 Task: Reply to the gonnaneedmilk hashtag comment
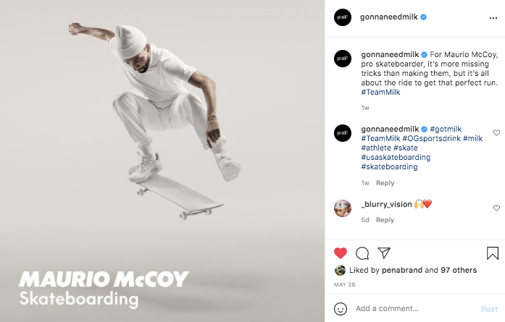coord(385,183)
